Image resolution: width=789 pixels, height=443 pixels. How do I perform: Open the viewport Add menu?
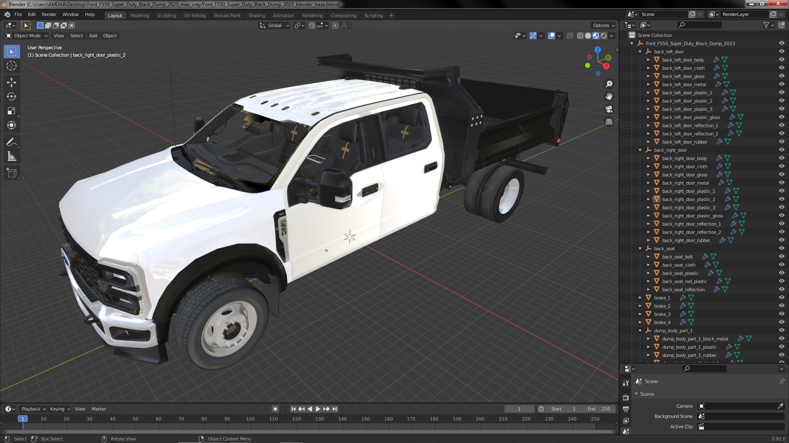click(93, 36)
